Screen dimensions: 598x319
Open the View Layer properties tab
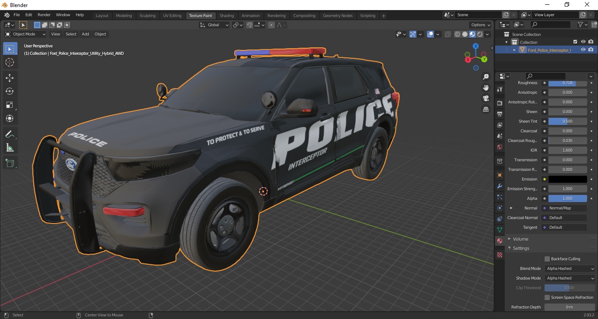pos(500,125)
